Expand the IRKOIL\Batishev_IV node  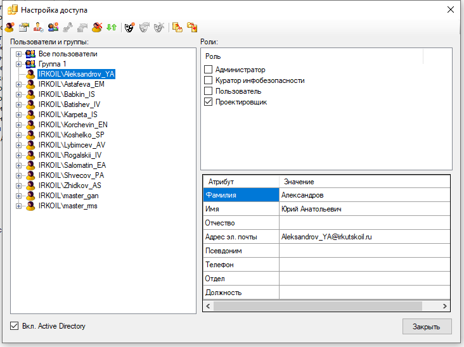18,104
